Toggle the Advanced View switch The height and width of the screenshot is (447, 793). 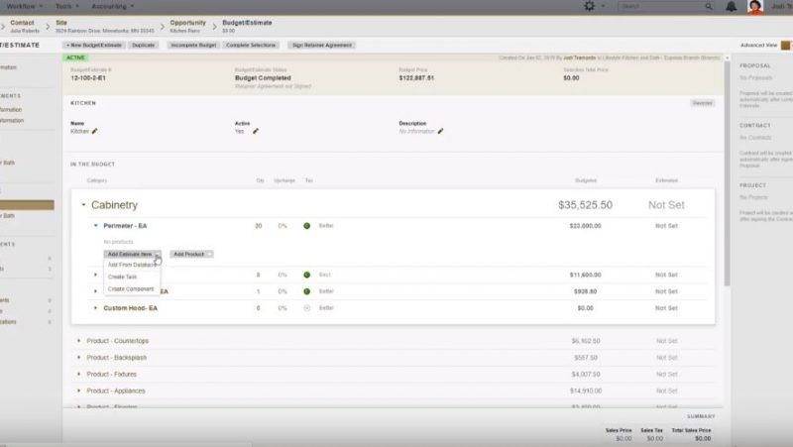(x=785, y=46)
